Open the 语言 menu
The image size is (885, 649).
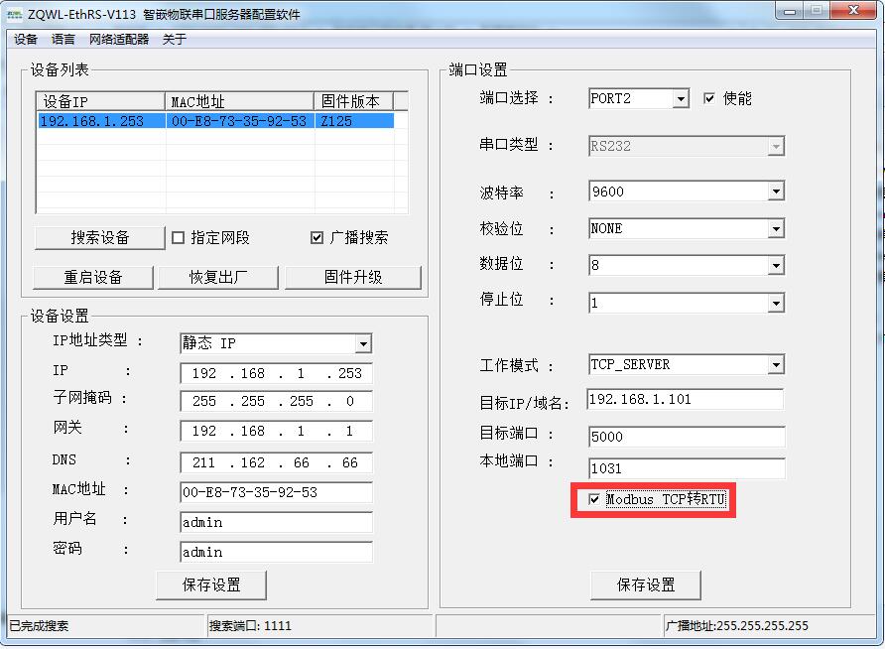click(63, 40)
